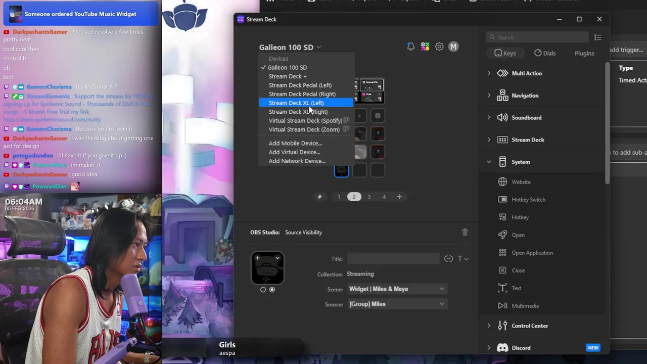Click the key icon preview in properties
The height and width of the screenshot is (364, 647).
[x=267, y=268]
